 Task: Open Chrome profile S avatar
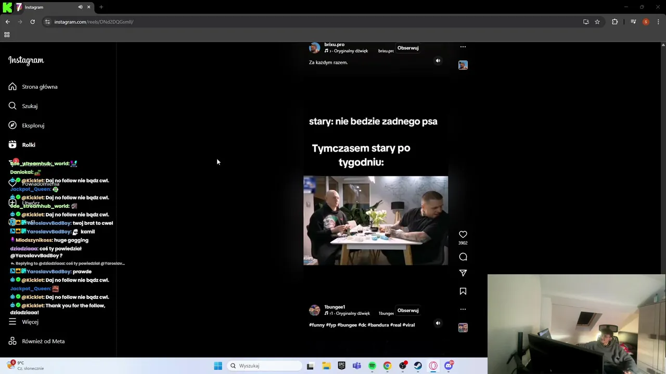point(646,22)
